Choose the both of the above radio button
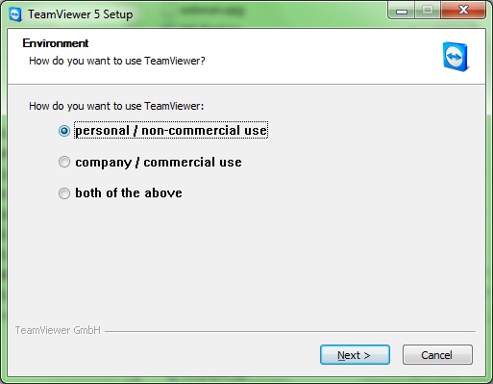The image size is (493, 384). [64, 193]
